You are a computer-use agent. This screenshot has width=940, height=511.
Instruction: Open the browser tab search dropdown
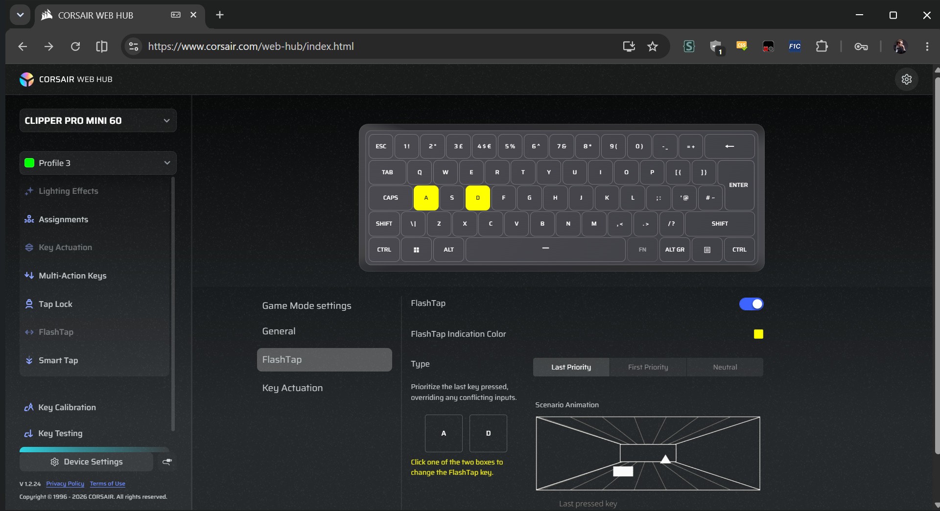tap(20, 15)
